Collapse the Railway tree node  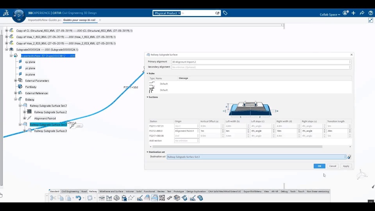[x=16, y=99]
